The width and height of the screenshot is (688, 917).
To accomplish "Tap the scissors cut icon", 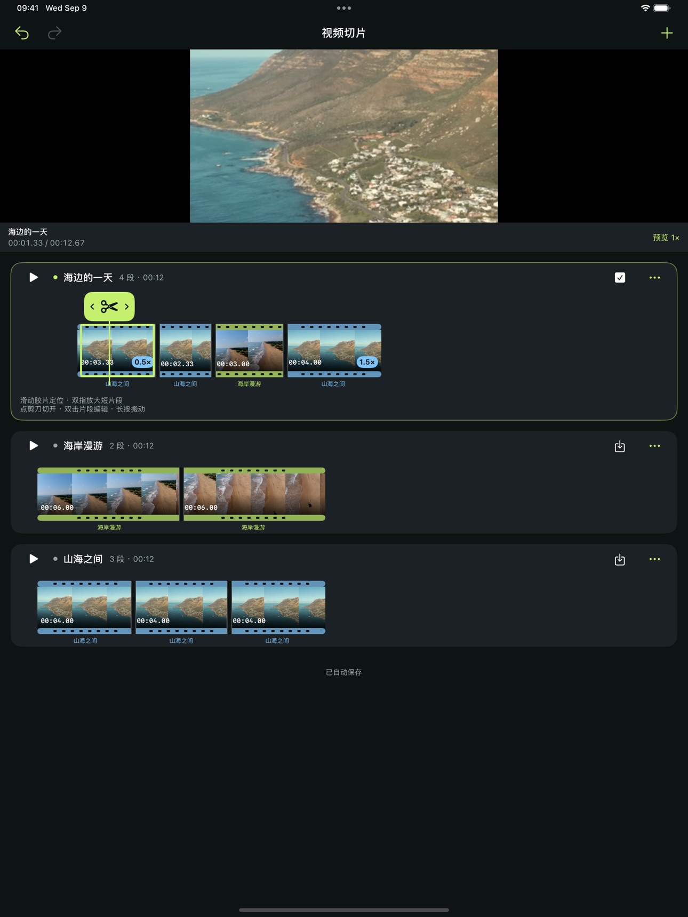I will [x=109, y=307].
